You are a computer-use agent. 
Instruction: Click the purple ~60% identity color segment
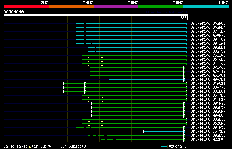pos(116,7)
